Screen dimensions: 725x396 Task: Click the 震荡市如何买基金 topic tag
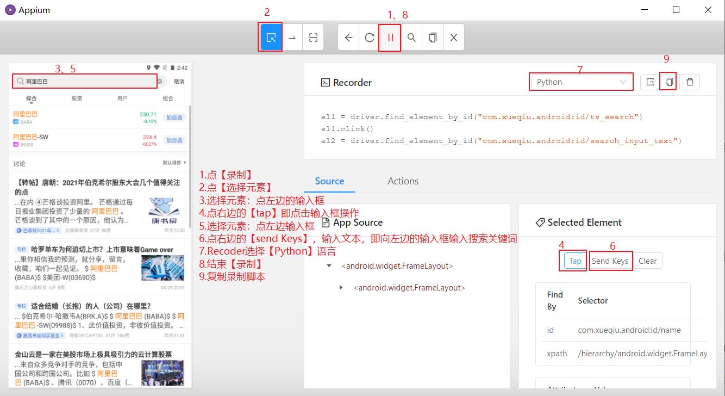coord(40,336)
